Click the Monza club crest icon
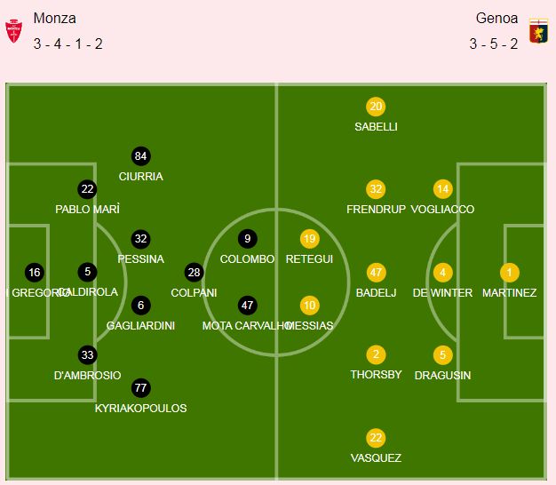The width and height of the screenshot is (556, 485). coord(14,31)
